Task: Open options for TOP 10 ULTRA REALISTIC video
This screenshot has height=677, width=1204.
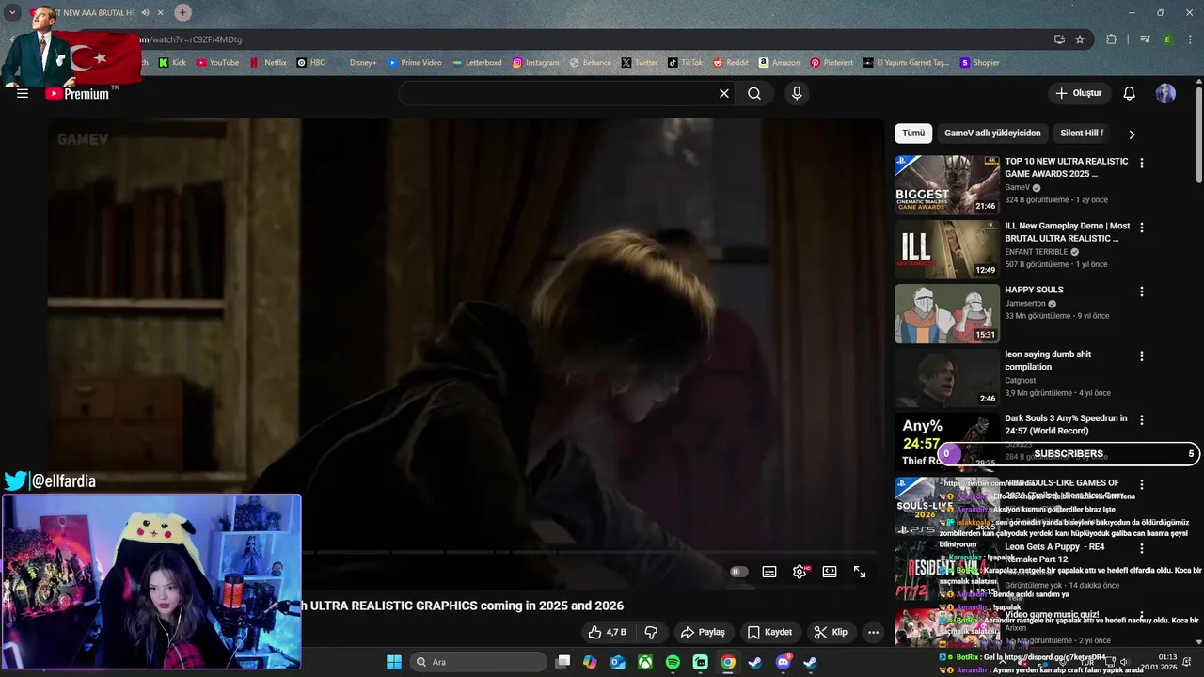Action: point(1142,163)
